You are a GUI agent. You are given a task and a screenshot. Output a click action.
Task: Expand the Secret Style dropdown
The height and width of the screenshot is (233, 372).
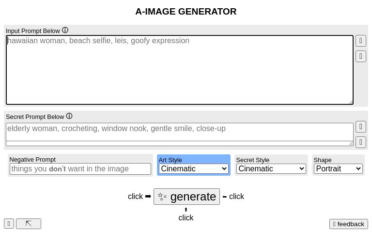(271, 169)
